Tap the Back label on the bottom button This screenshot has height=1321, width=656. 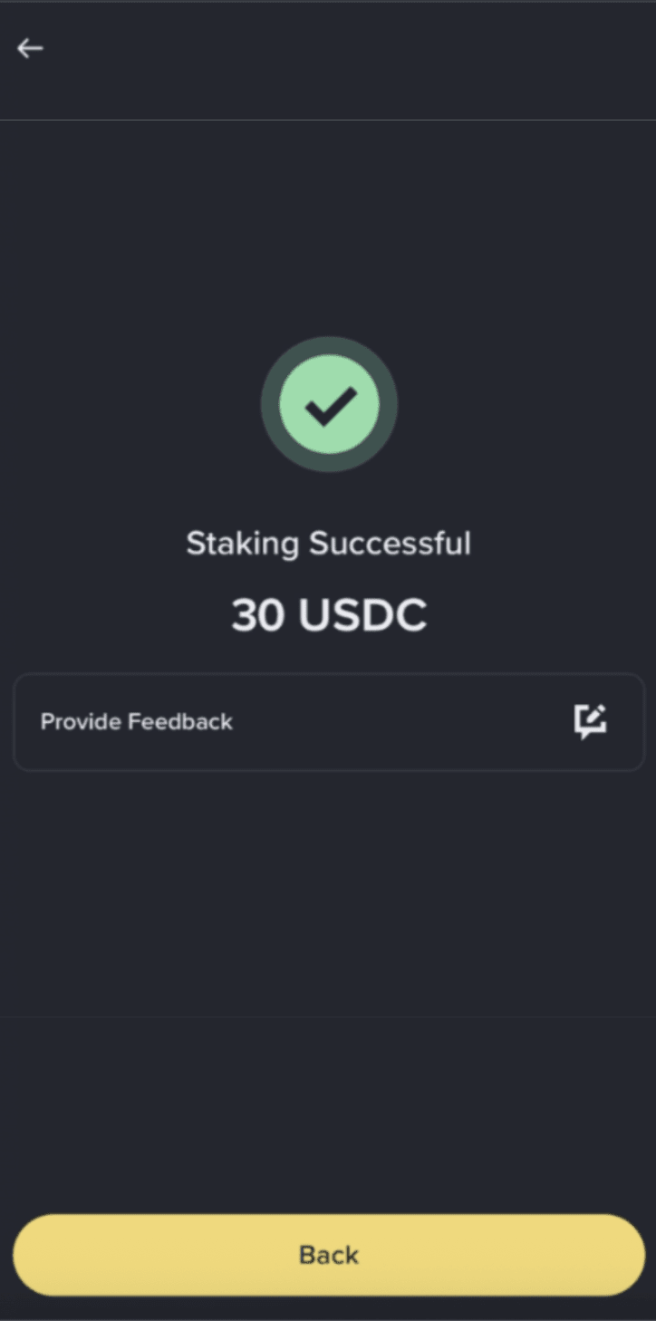coord(329,1255)
